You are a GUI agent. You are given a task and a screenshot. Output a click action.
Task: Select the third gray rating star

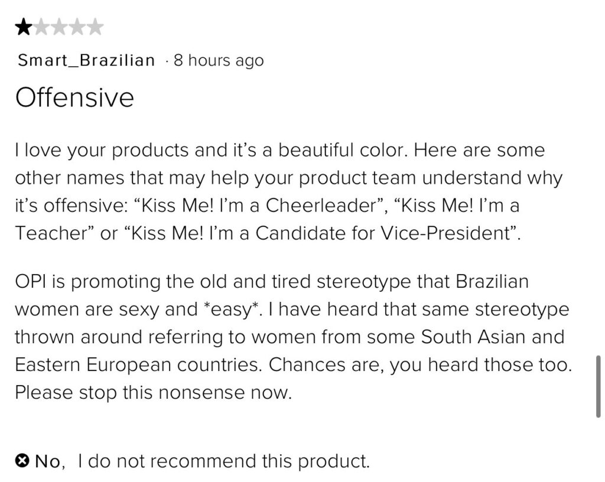pyautogui.click(x=60, y=27)
